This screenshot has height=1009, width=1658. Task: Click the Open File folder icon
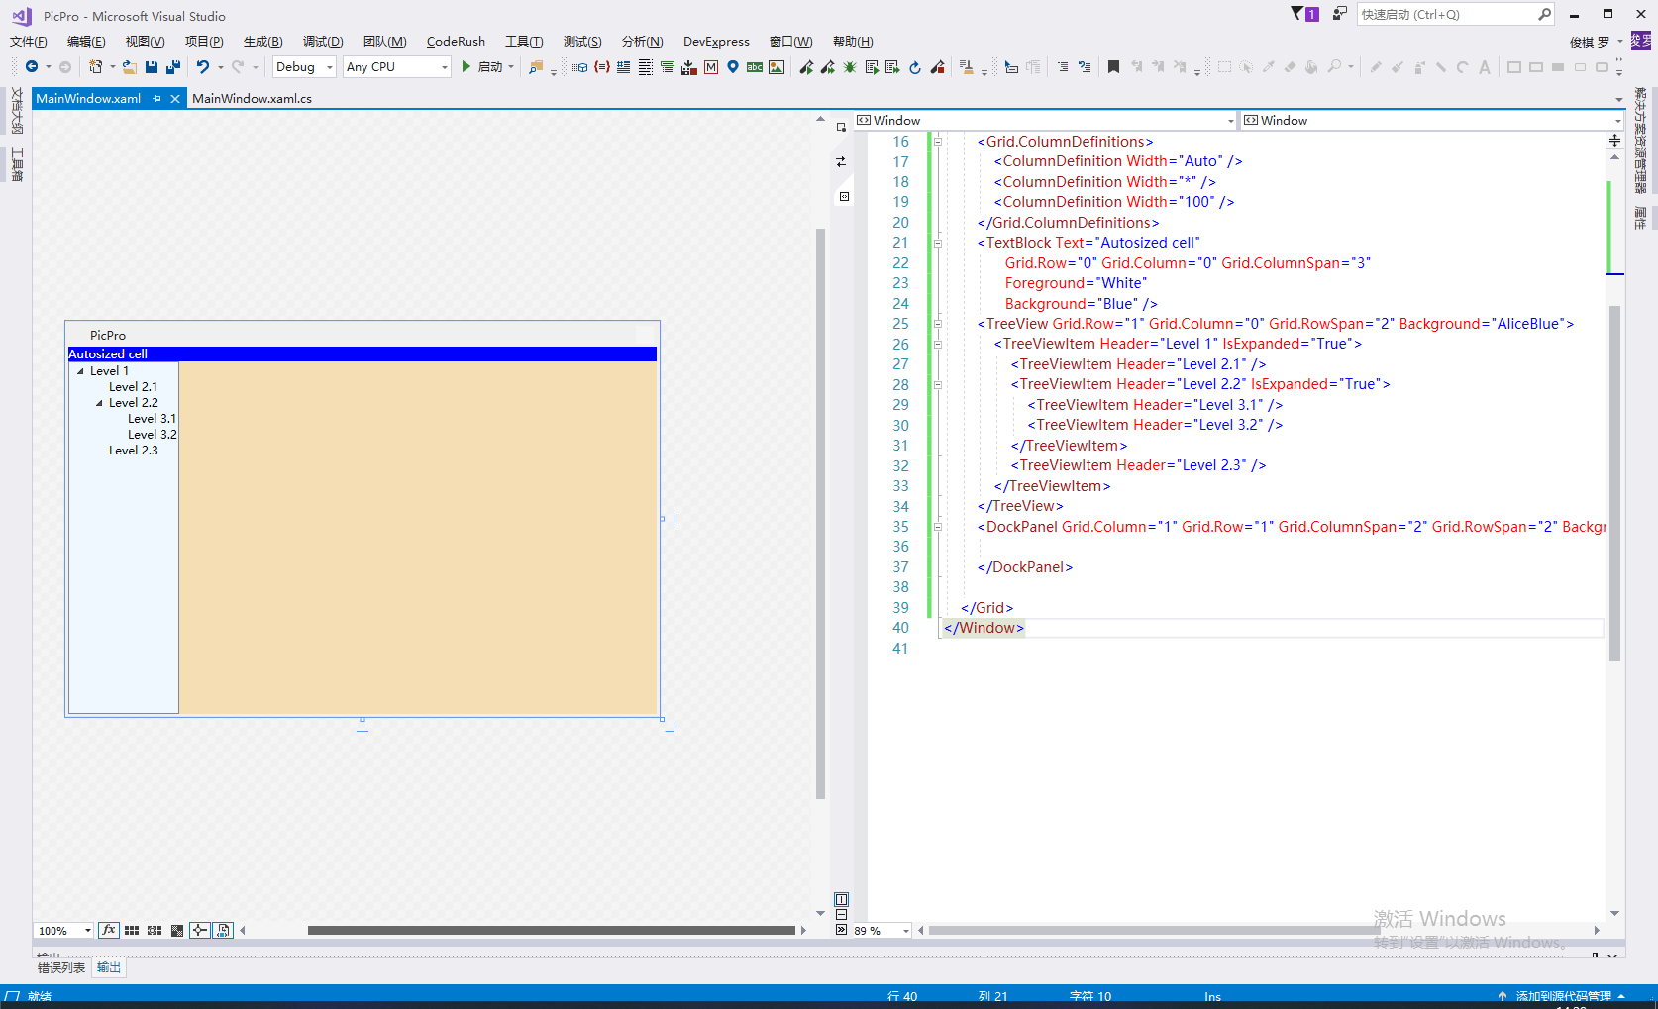pos(130,67)
